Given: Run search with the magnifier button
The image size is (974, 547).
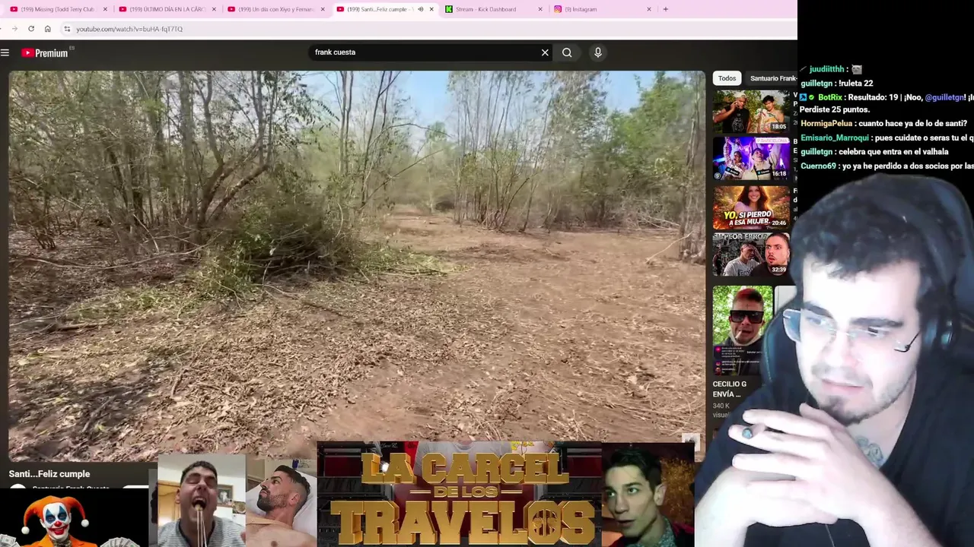Looking at the screenshot, I should click(x=567, y=52).
